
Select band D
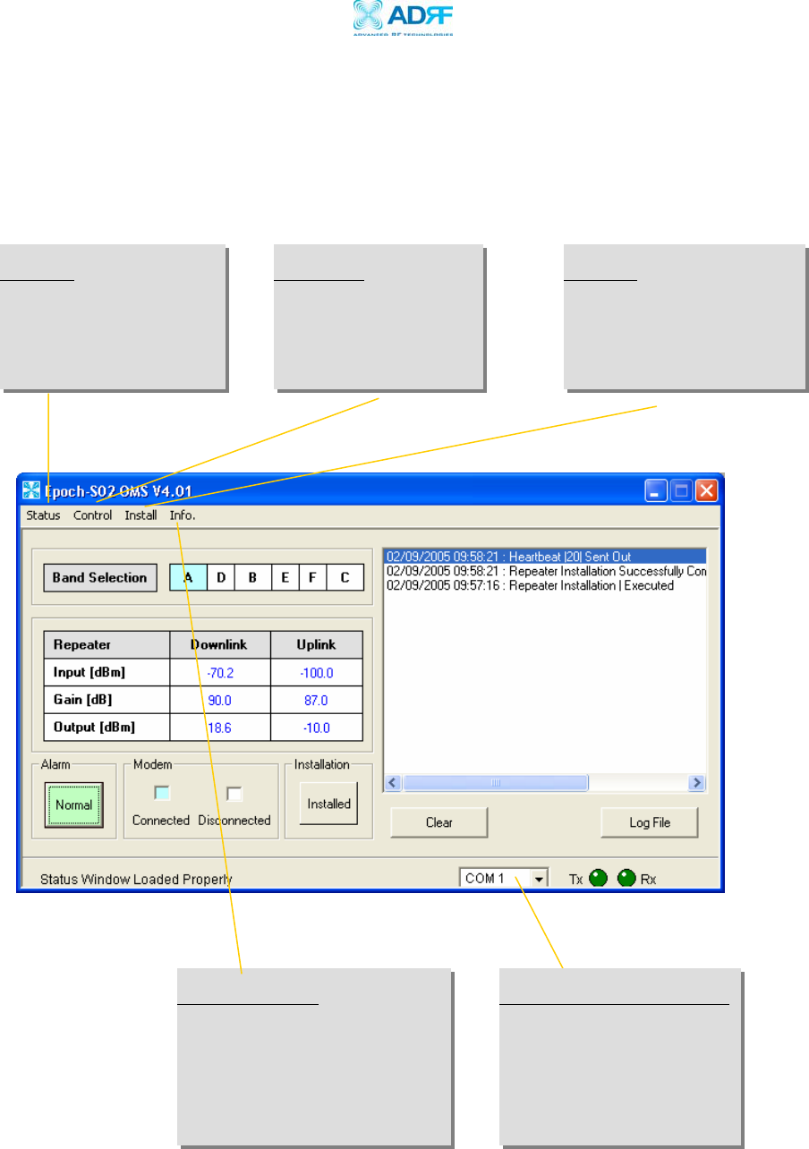[x=221, y=578]
